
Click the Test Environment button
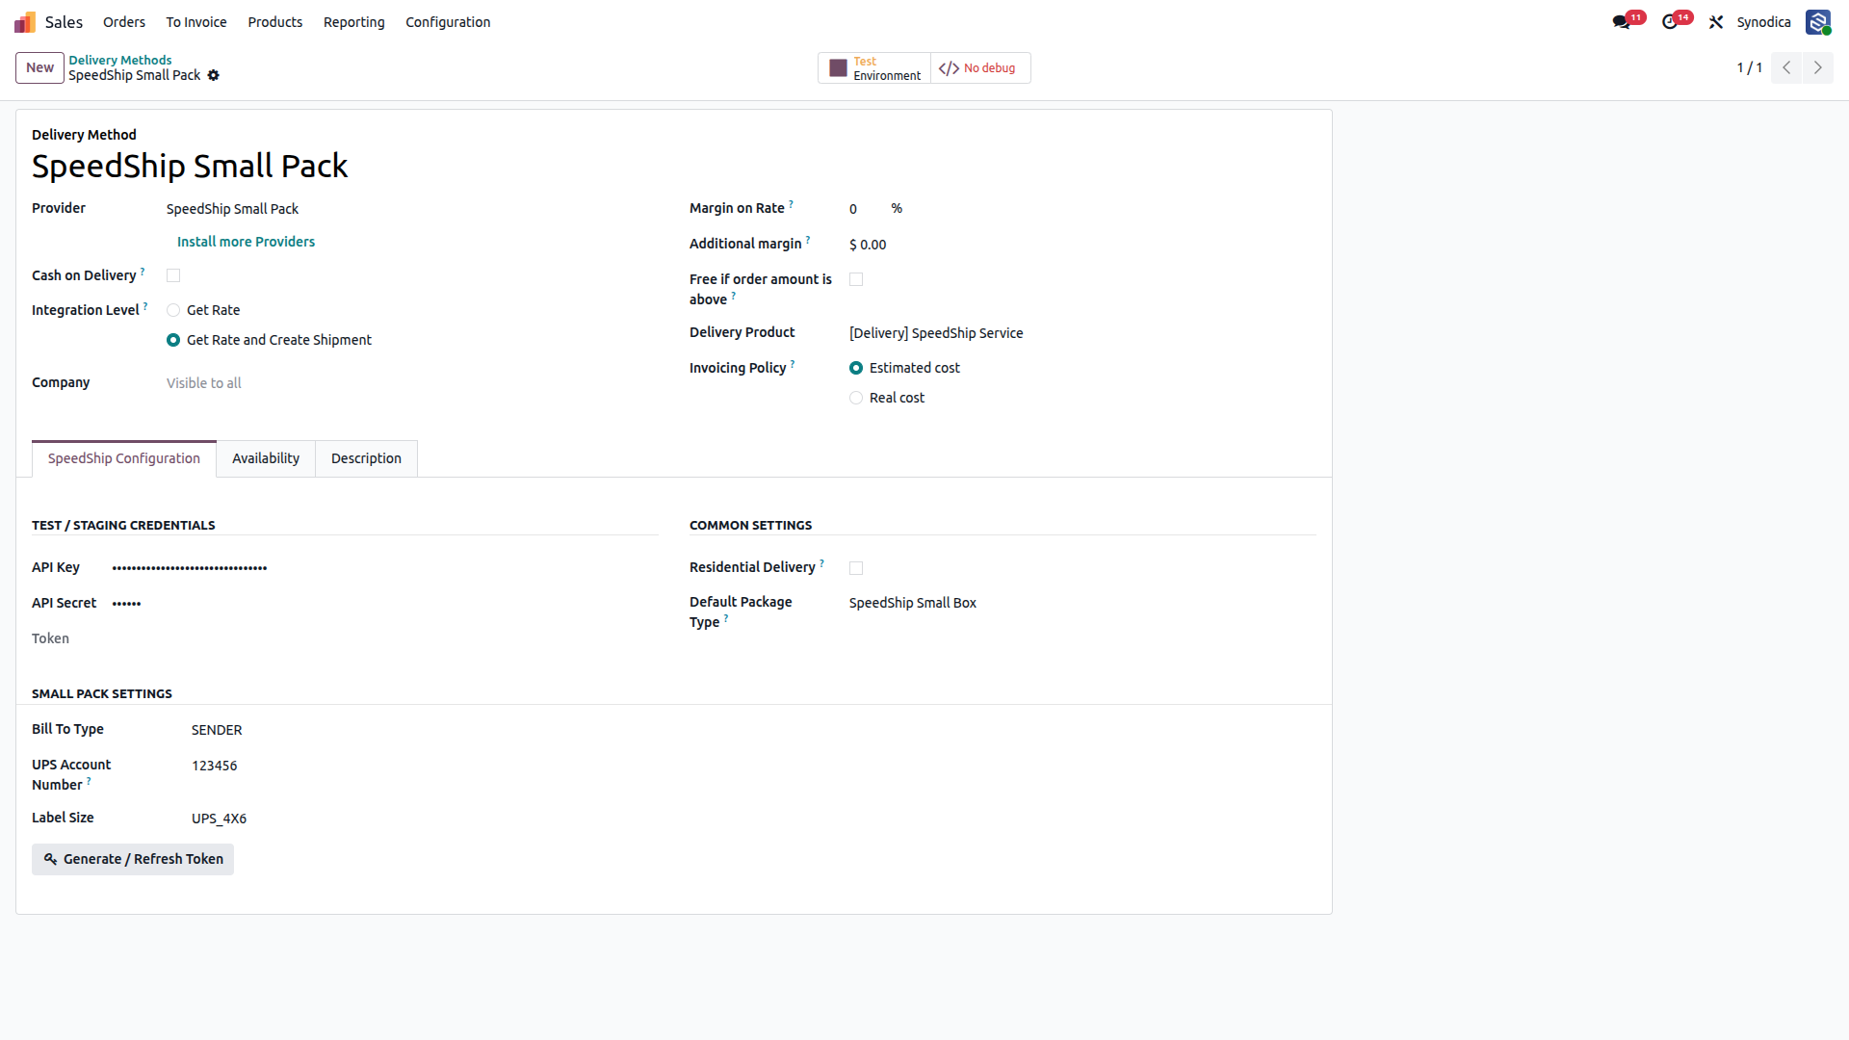(x=874, y=68)
